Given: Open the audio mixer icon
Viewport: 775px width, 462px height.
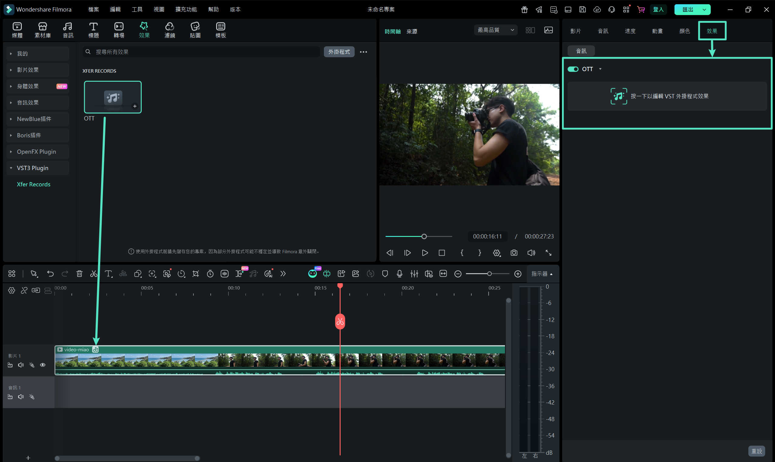Looking at the screenshot, I should (414, 274).
